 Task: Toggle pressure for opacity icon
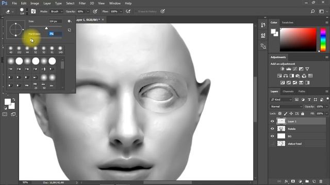click(x=95, y=11)
